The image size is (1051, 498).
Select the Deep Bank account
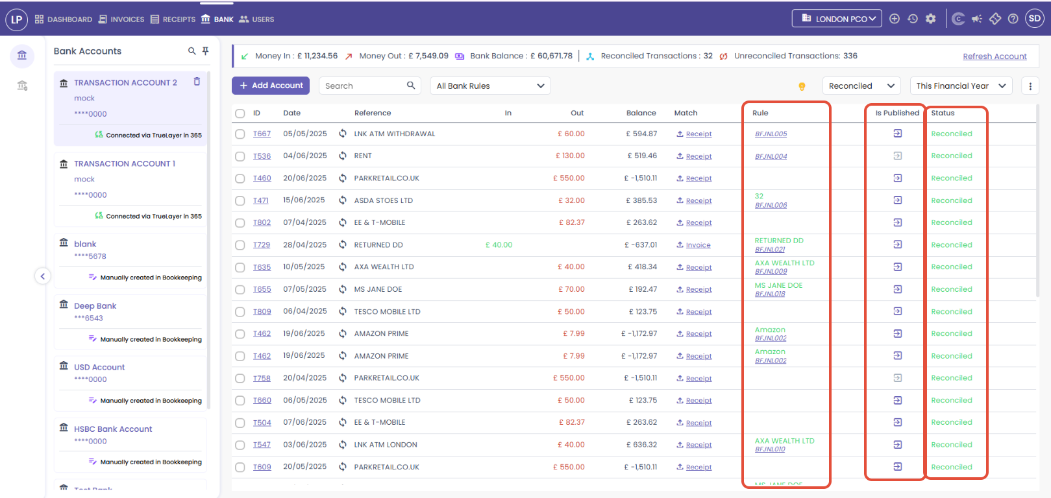tap(130, 322)
